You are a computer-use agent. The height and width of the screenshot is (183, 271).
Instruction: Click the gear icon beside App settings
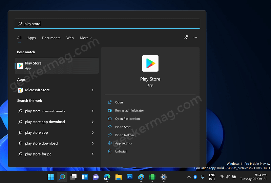(x=110, y=143)
